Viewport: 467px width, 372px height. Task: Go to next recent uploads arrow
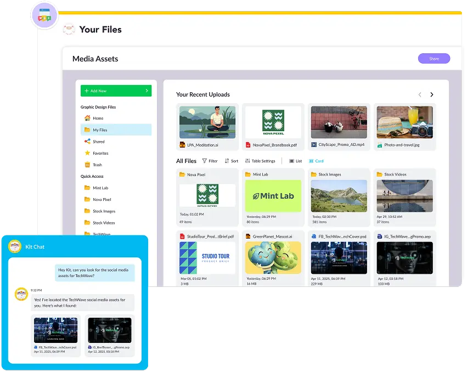(x=432, y=94)
